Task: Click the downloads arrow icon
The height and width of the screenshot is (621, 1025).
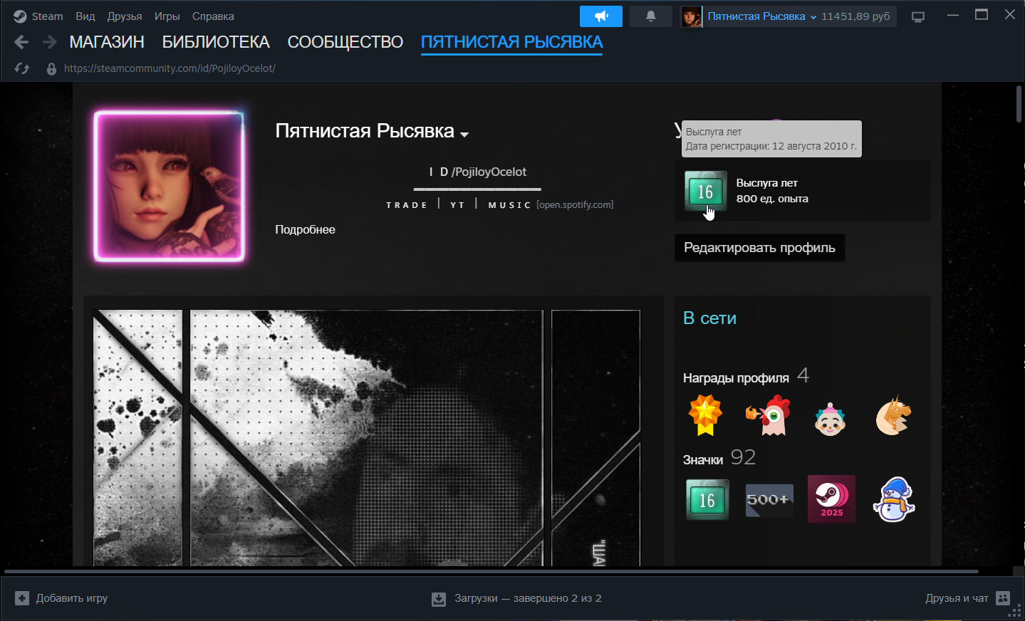Action: pyautogui.click(x=439, y=599)
